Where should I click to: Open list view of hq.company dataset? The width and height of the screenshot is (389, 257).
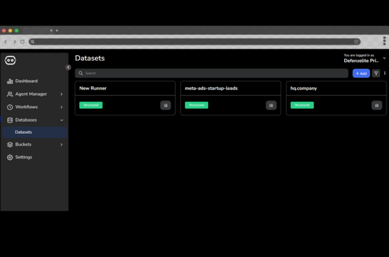[x=376, y=105]
